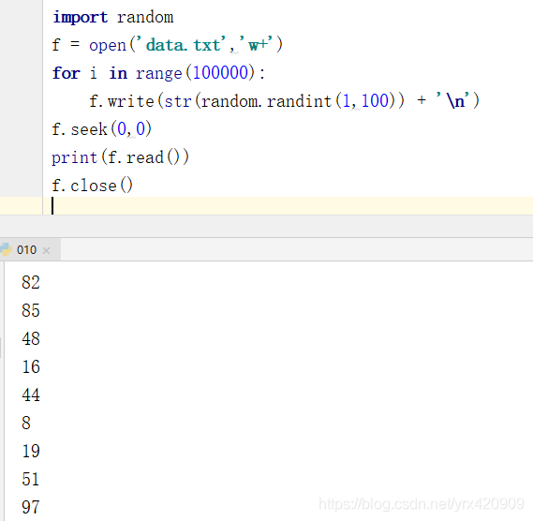Click output value 44
Viewport: 533px width, 521px height.
(31, 394)
